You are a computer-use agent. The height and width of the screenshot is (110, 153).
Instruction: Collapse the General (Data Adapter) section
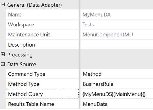3,5
